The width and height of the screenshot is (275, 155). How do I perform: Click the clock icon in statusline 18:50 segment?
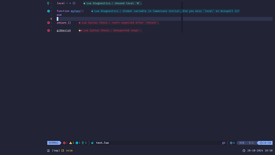tap(261, 143)
